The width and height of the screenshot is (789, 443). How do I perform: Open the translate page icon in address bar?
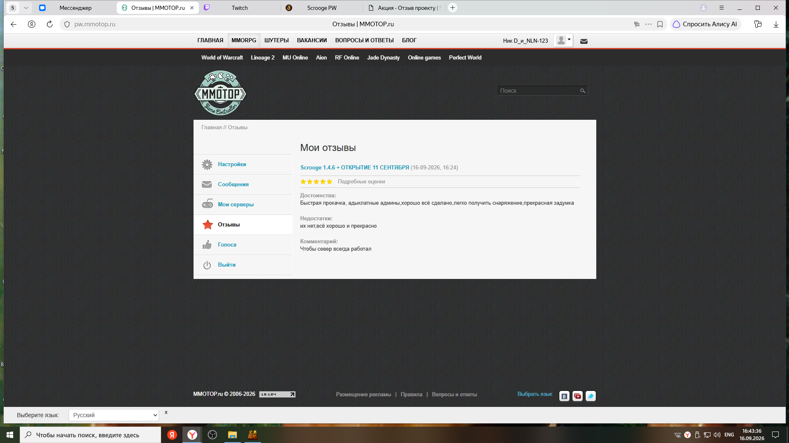[x=637, y=24]
